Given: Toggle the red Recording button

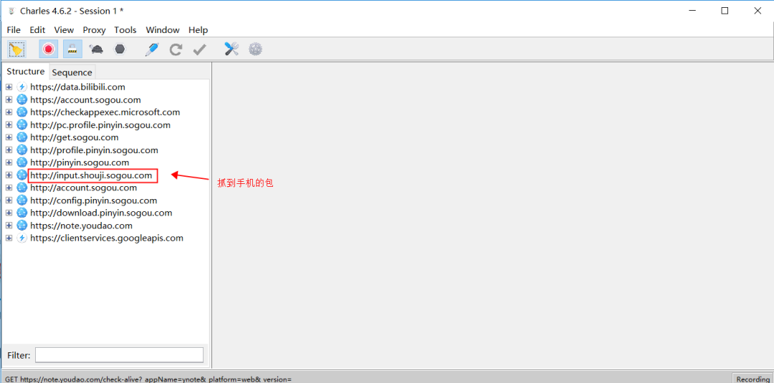Looking at the screenshot, I should coord(49,49).
